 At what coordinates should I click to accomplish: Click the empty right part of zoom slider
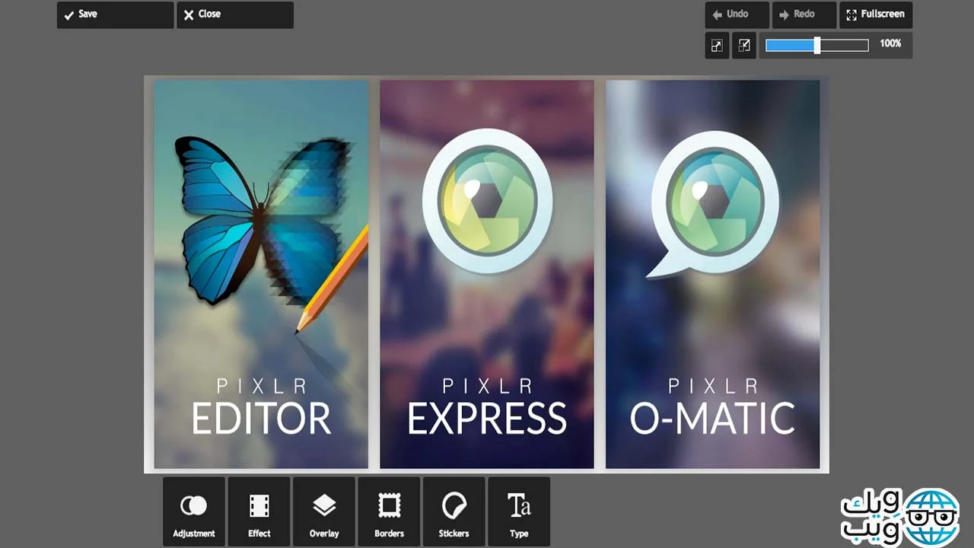coord(845,46)
